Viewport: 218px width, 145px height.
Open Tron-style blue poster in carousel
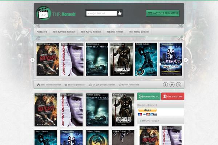[x=146, y=59]
